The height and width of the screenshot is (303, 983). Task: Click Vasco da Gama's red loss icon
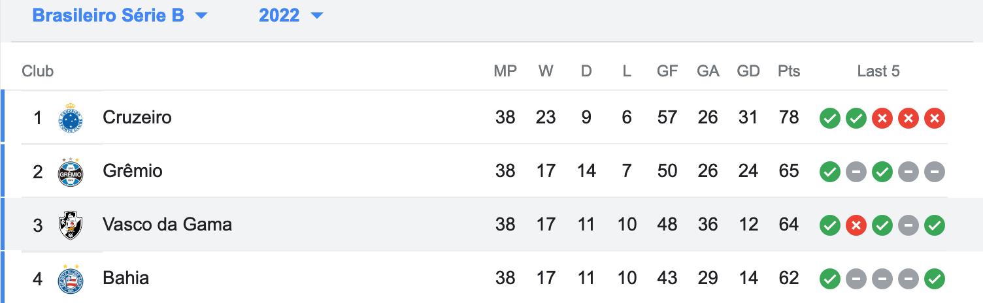coord(856,226)
